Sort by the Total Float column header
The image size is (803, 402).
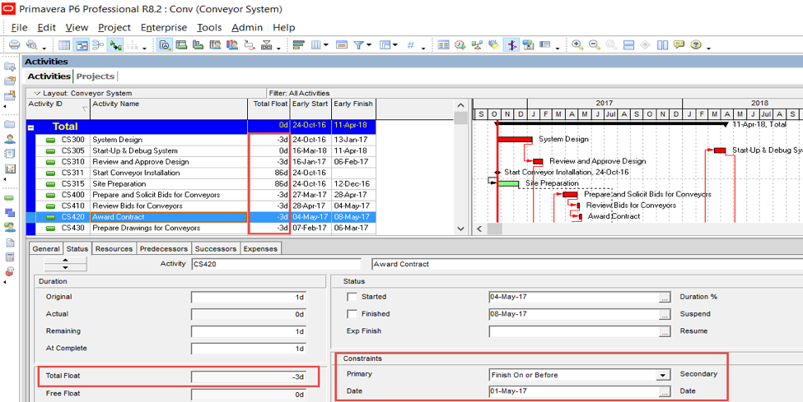[x=268, y=109]
